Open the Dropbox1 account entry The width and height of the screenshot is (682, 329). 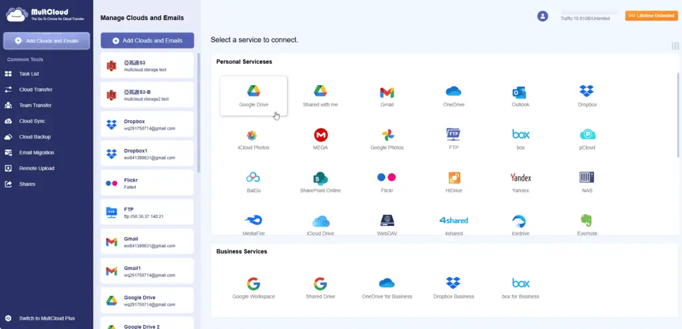[x=147, y=154]
